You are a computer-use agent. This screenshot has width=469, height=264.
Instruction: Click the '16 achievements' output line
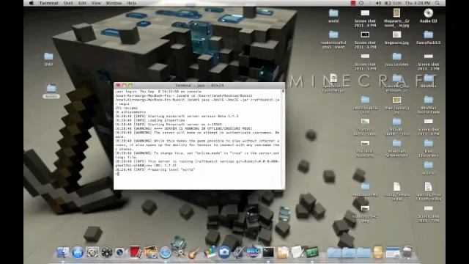click(130, 112)
